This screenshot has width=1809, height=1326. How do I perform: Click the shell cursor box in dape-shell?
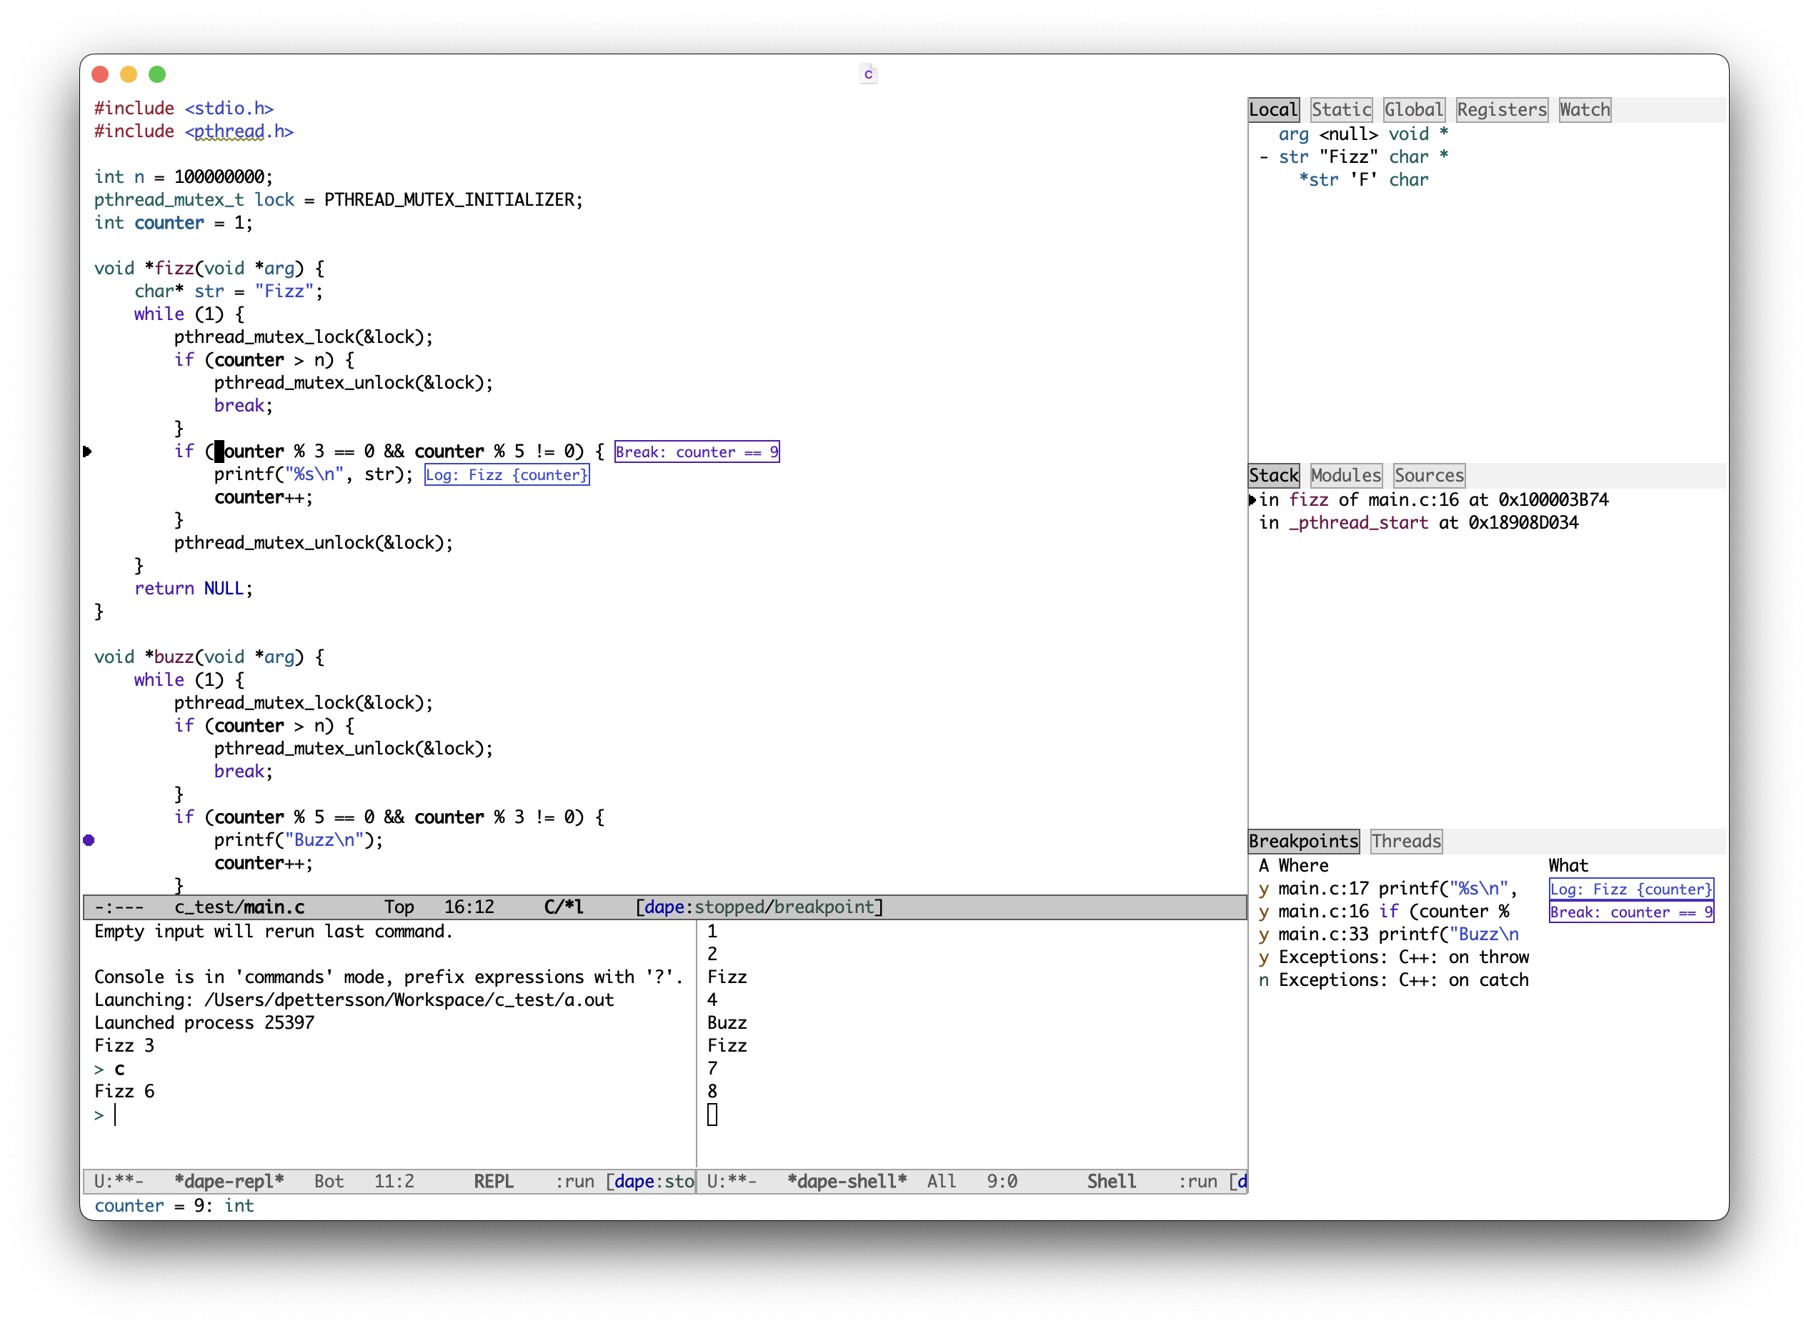coord(712,1114)
